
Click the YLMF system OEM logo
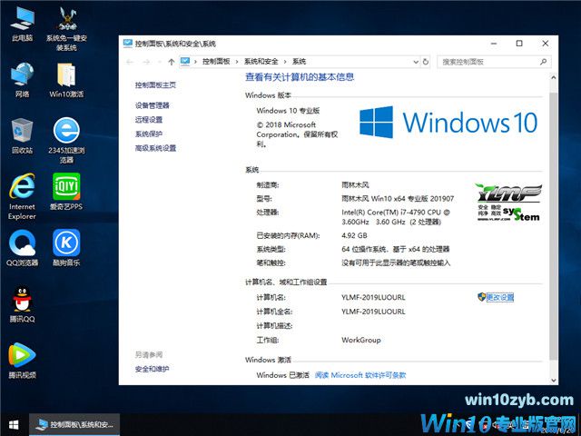508,203
